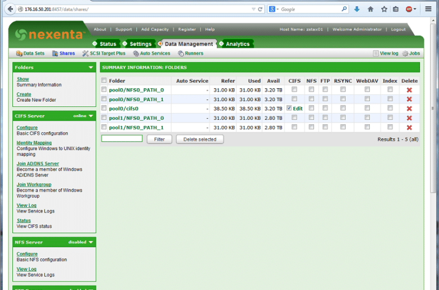Go back with browser back arrow
439x290 pixels.
(10, 9)
